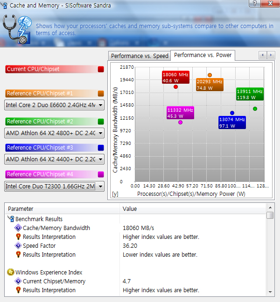This screenshot has height=302, width=280.
Task: Toggle the green Reference CPU/Chipset #2 square
Action: (x=101, y=122)
